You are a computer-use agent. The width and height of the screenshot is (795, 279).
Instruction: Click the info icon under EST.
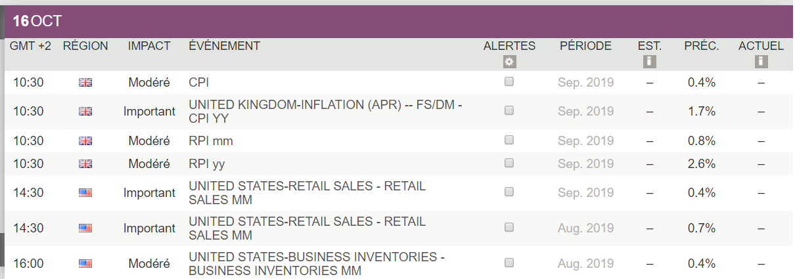click(x=650, y=62)
